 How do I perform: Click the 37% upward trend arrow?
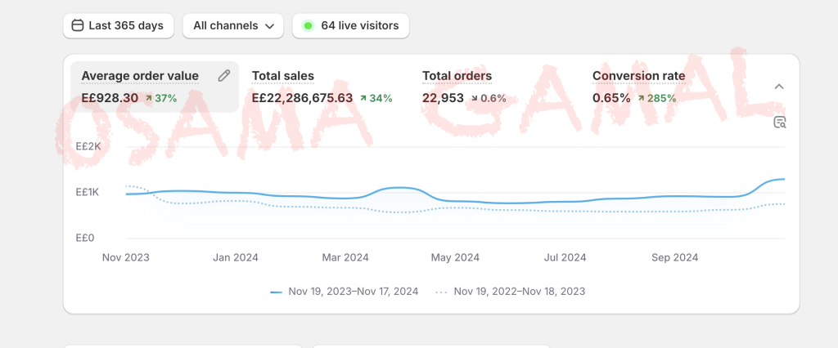pyautogui.click(x=149, y=98)
